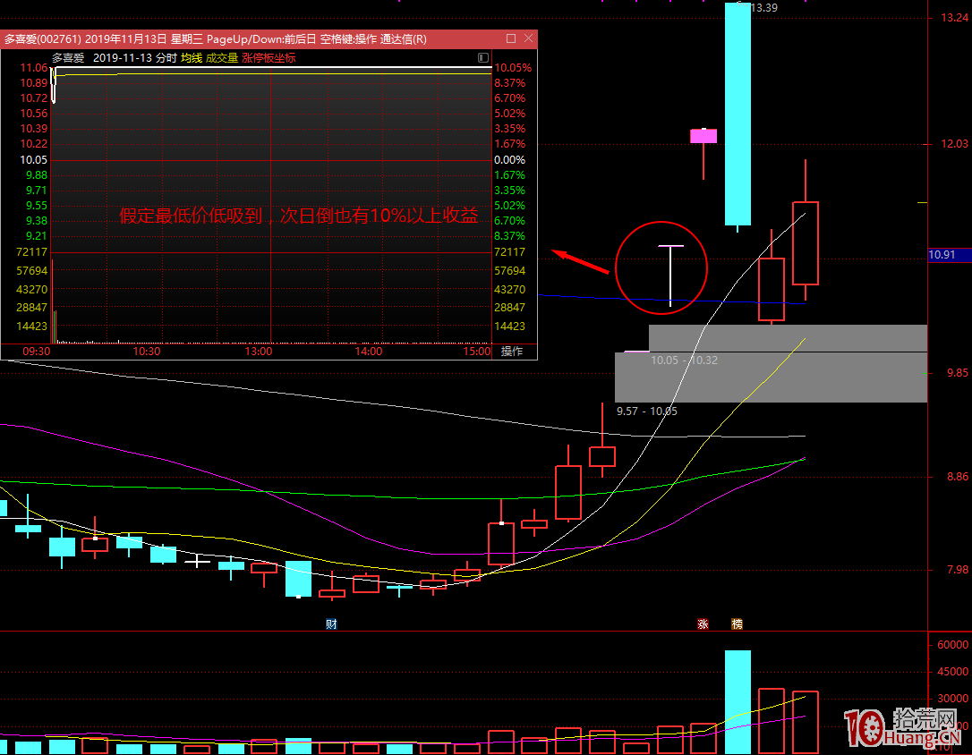Click the 60000 volume axis value

953,645
